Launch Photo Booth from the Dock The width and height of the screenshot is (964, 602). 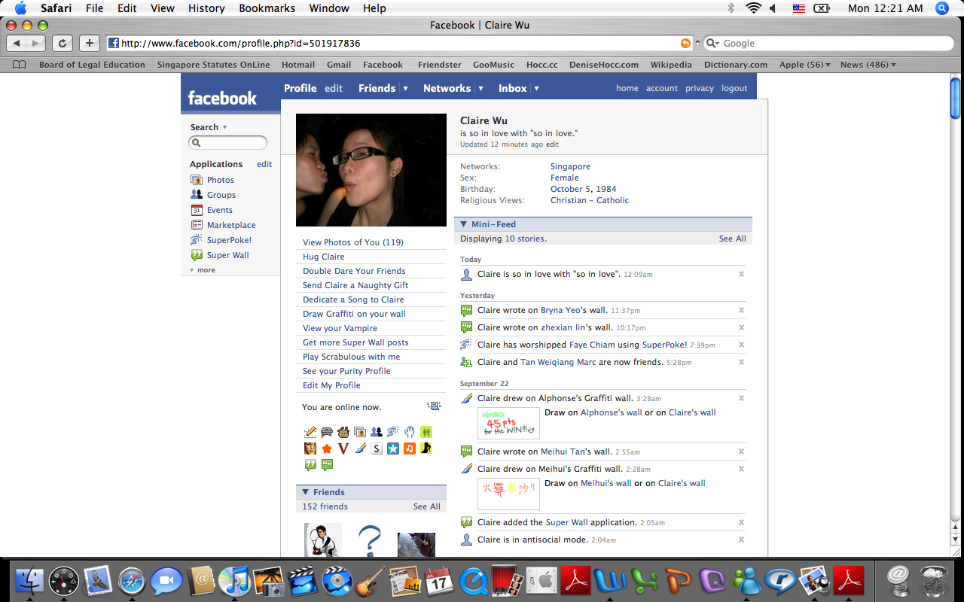point(508,580)
